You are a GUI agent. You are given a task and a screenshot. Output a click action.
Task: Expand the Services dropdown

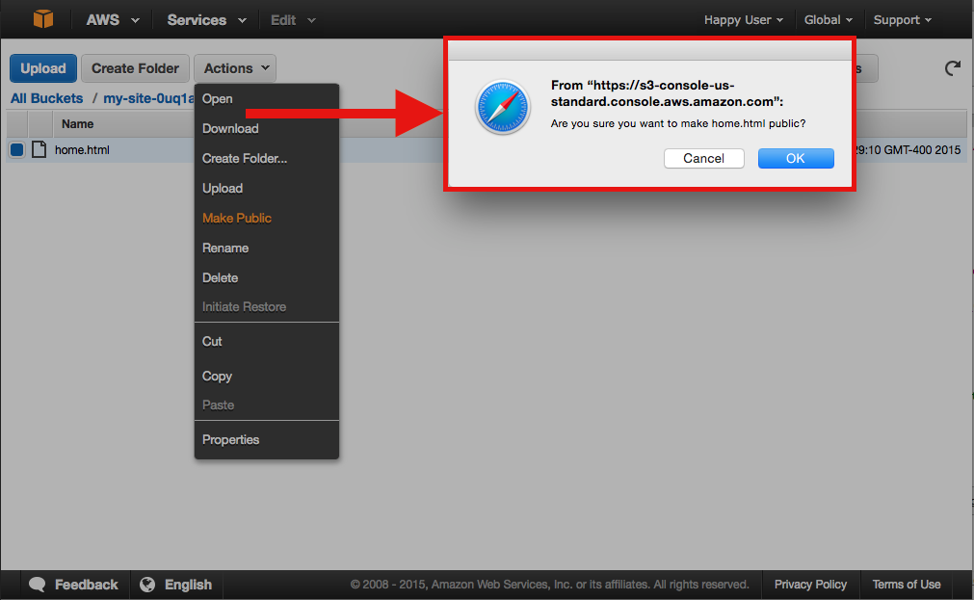pyautogui.click(x=206, y=20)
